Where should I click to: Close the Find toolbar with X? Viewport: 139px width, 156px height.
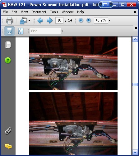pyautogui.click(x=136, y=28)
